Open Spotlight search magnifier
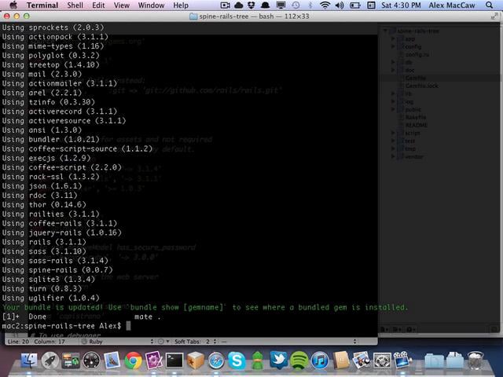Image resolution: width=503 pixels, height=377 pixels. pos(489,5)
